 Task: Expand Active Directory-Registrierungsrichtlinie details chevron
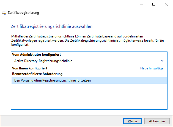coord(162,61)
